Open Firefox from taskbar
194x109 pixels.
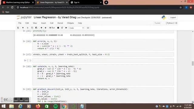(x=38, y=106)
